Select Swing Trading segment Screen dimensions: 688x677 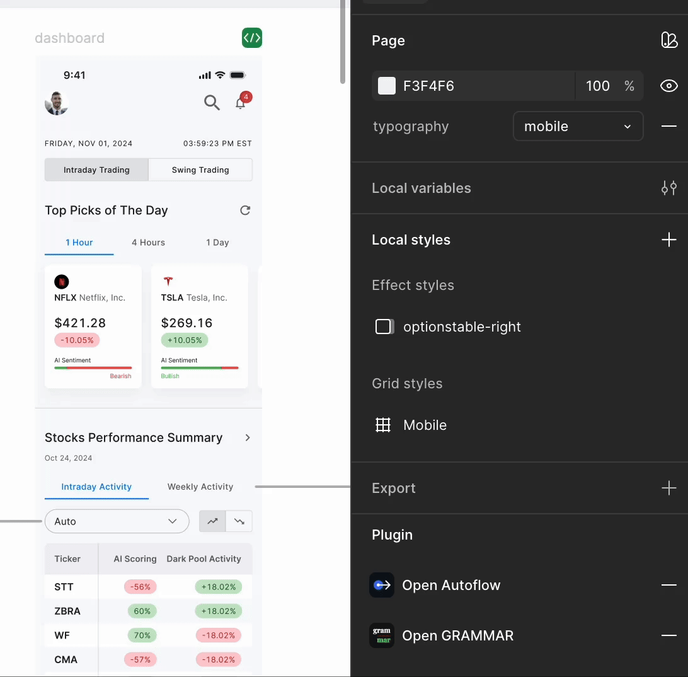(x=200, y=170)
